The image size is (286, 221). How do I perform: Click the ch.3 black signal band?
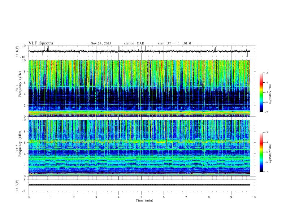coord(139,185)
